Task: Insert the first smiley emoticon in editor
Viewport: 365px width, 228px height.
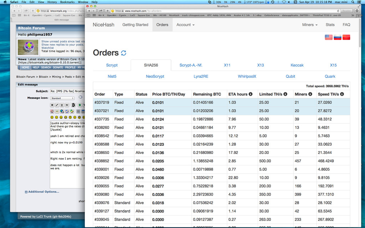Action: tap(52, 117)
